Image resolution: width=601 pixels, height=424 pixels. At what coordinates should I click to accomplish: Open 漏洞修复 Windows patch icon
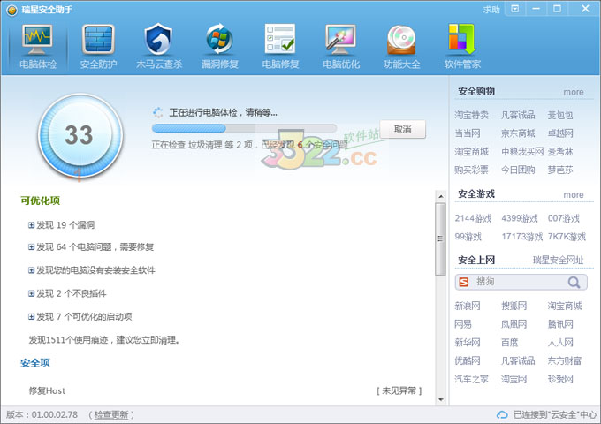pyautogui.click(x=219, y=39)
